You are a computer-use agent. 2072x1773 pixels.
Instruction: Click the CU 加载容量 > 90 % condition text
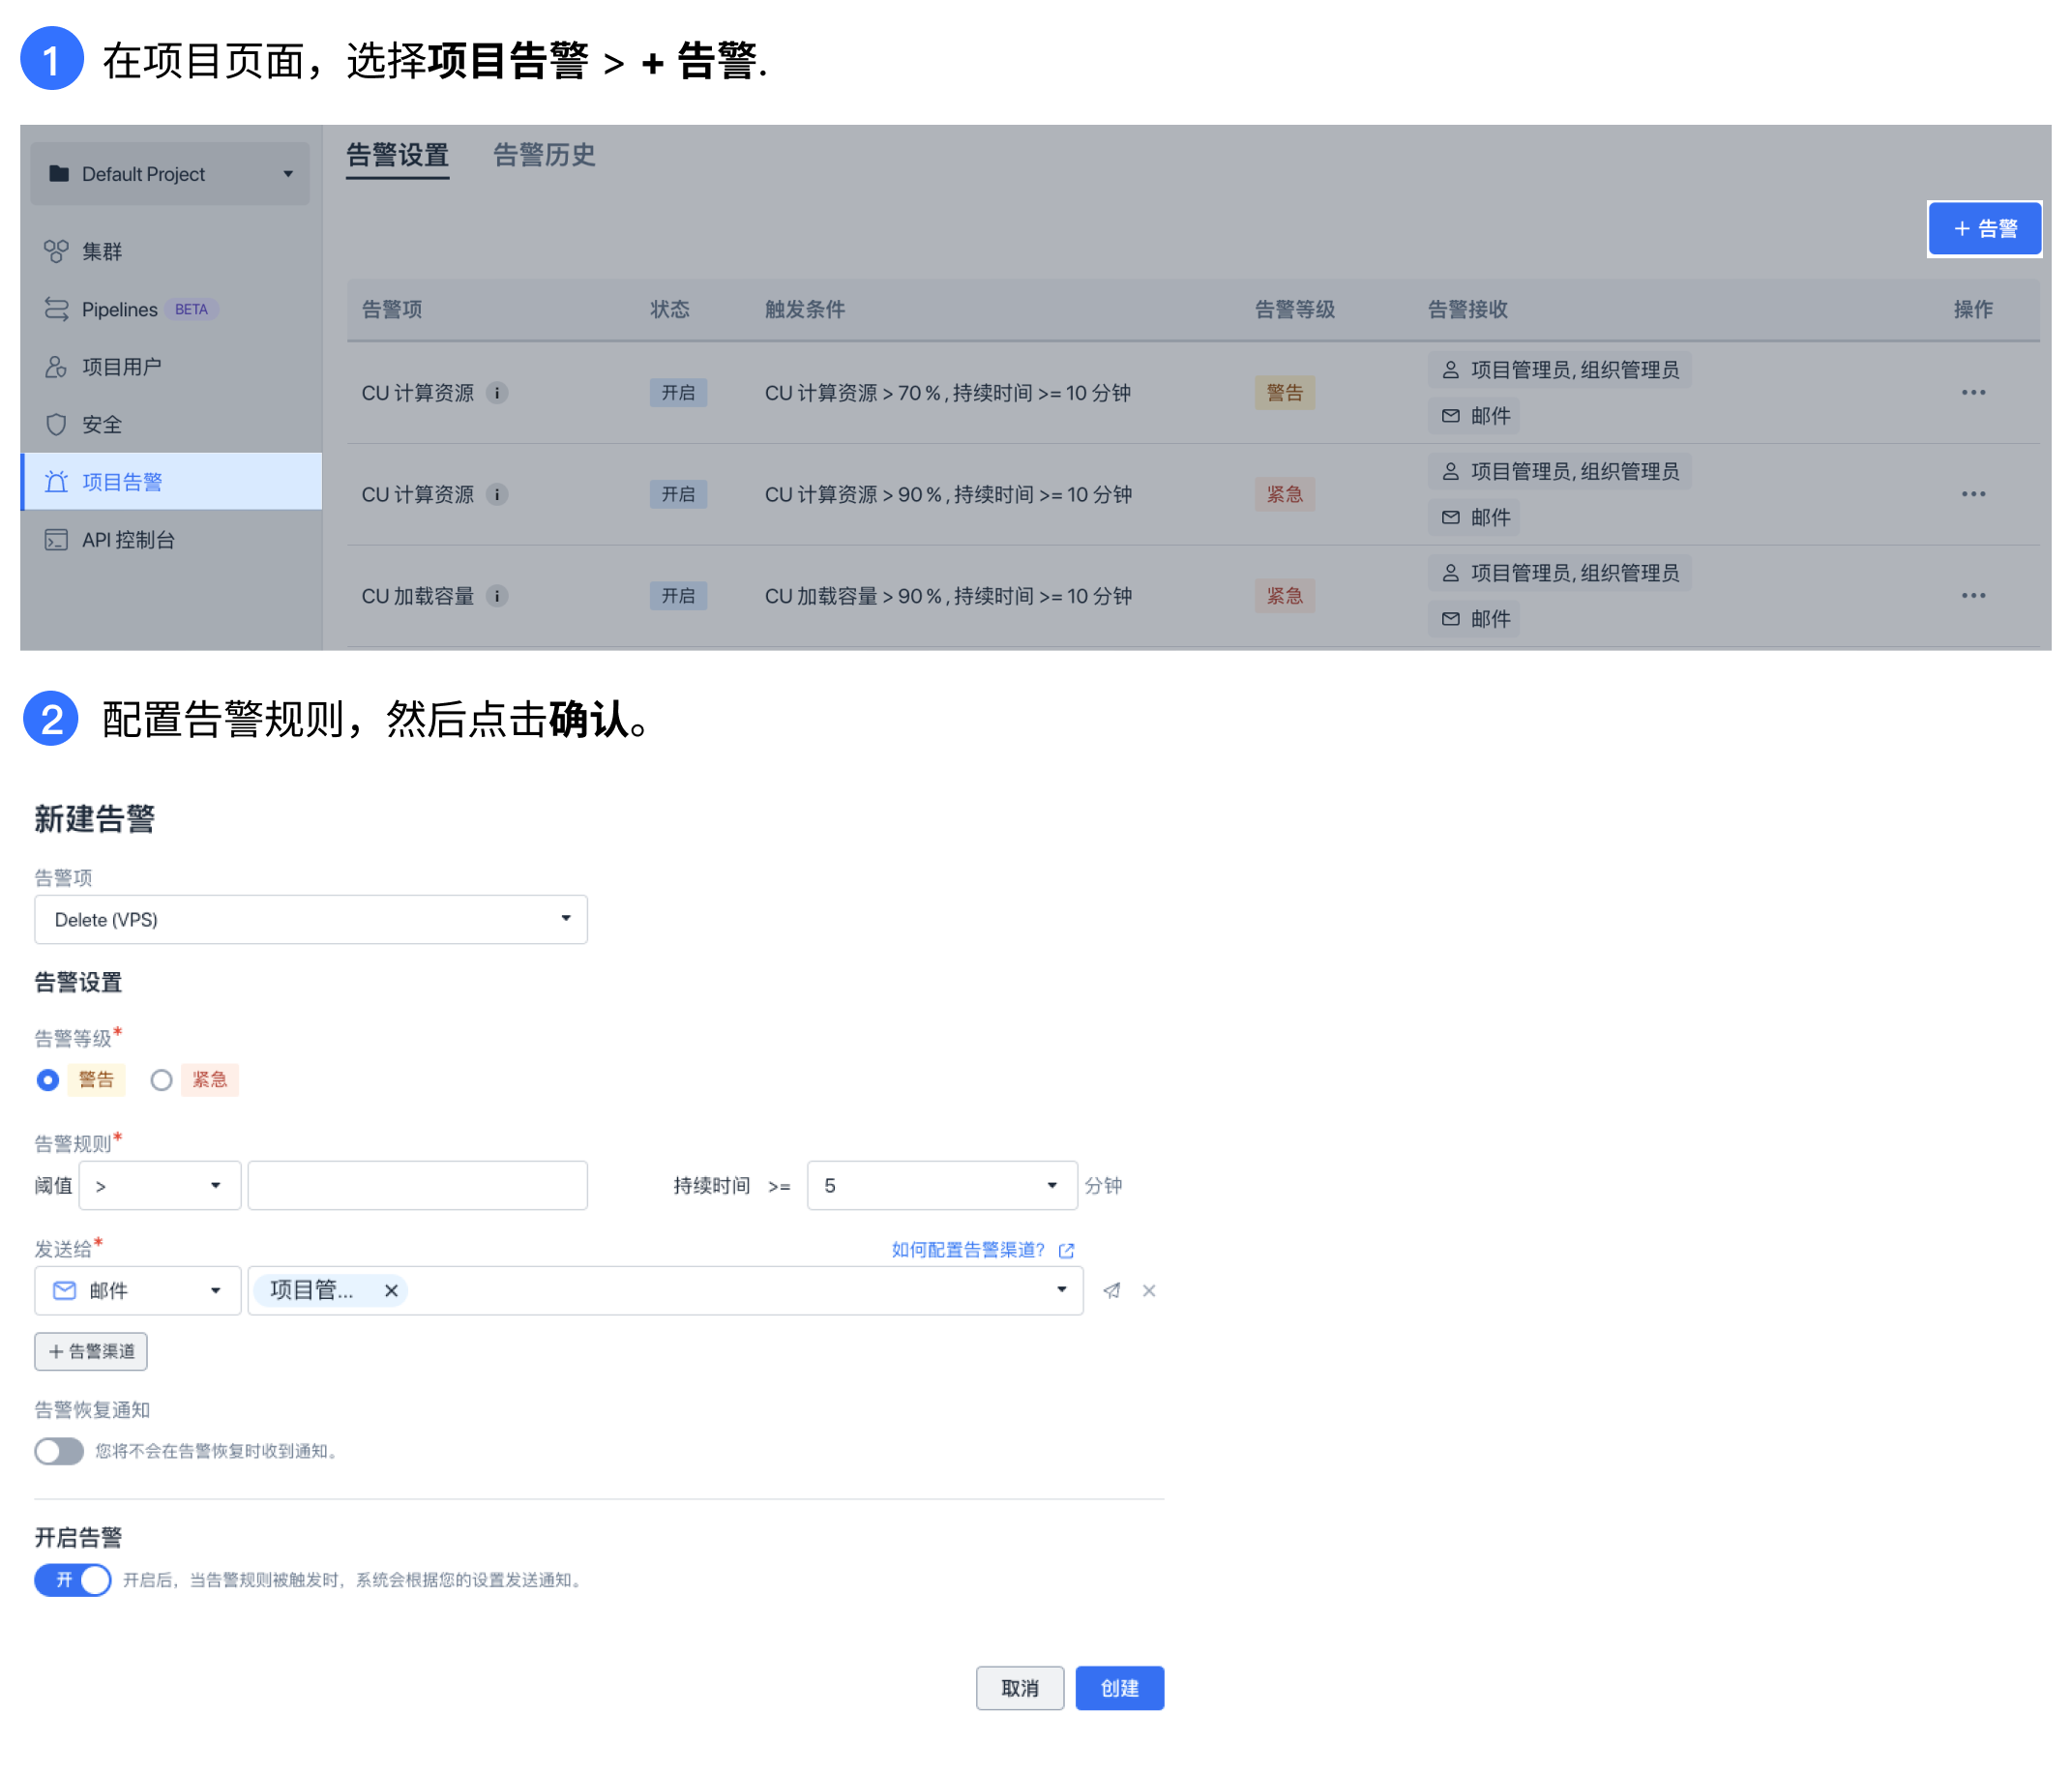(948, 596)
